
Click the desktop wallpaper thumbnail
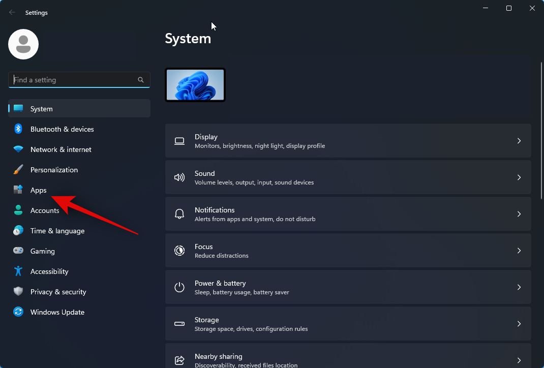[x=195, y=85]
